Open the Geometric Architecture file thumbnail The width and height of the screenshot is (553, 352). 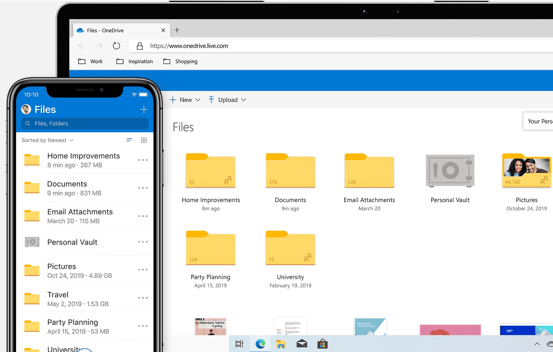pyautogui.click(x=370, y=326)
